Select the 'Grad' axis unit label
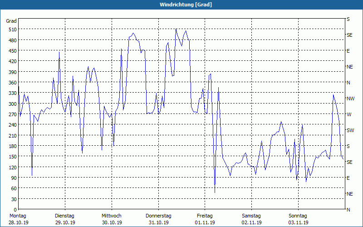The image size is (363, 227). 11,21
